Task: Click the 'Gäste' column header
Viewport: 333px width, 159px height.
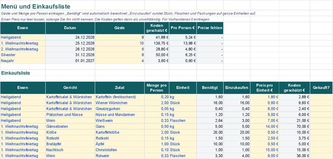Action: pyautogui.click(x=119, y=28)
